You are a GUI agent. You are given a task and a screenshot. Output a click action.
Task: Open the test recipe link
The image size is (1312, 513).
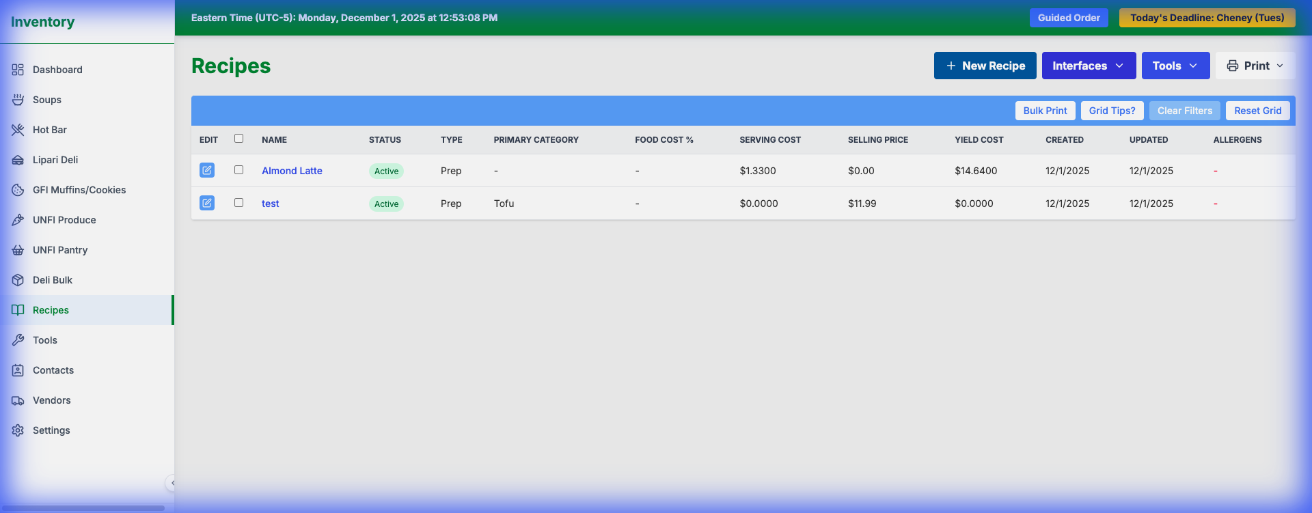(271, 204)
